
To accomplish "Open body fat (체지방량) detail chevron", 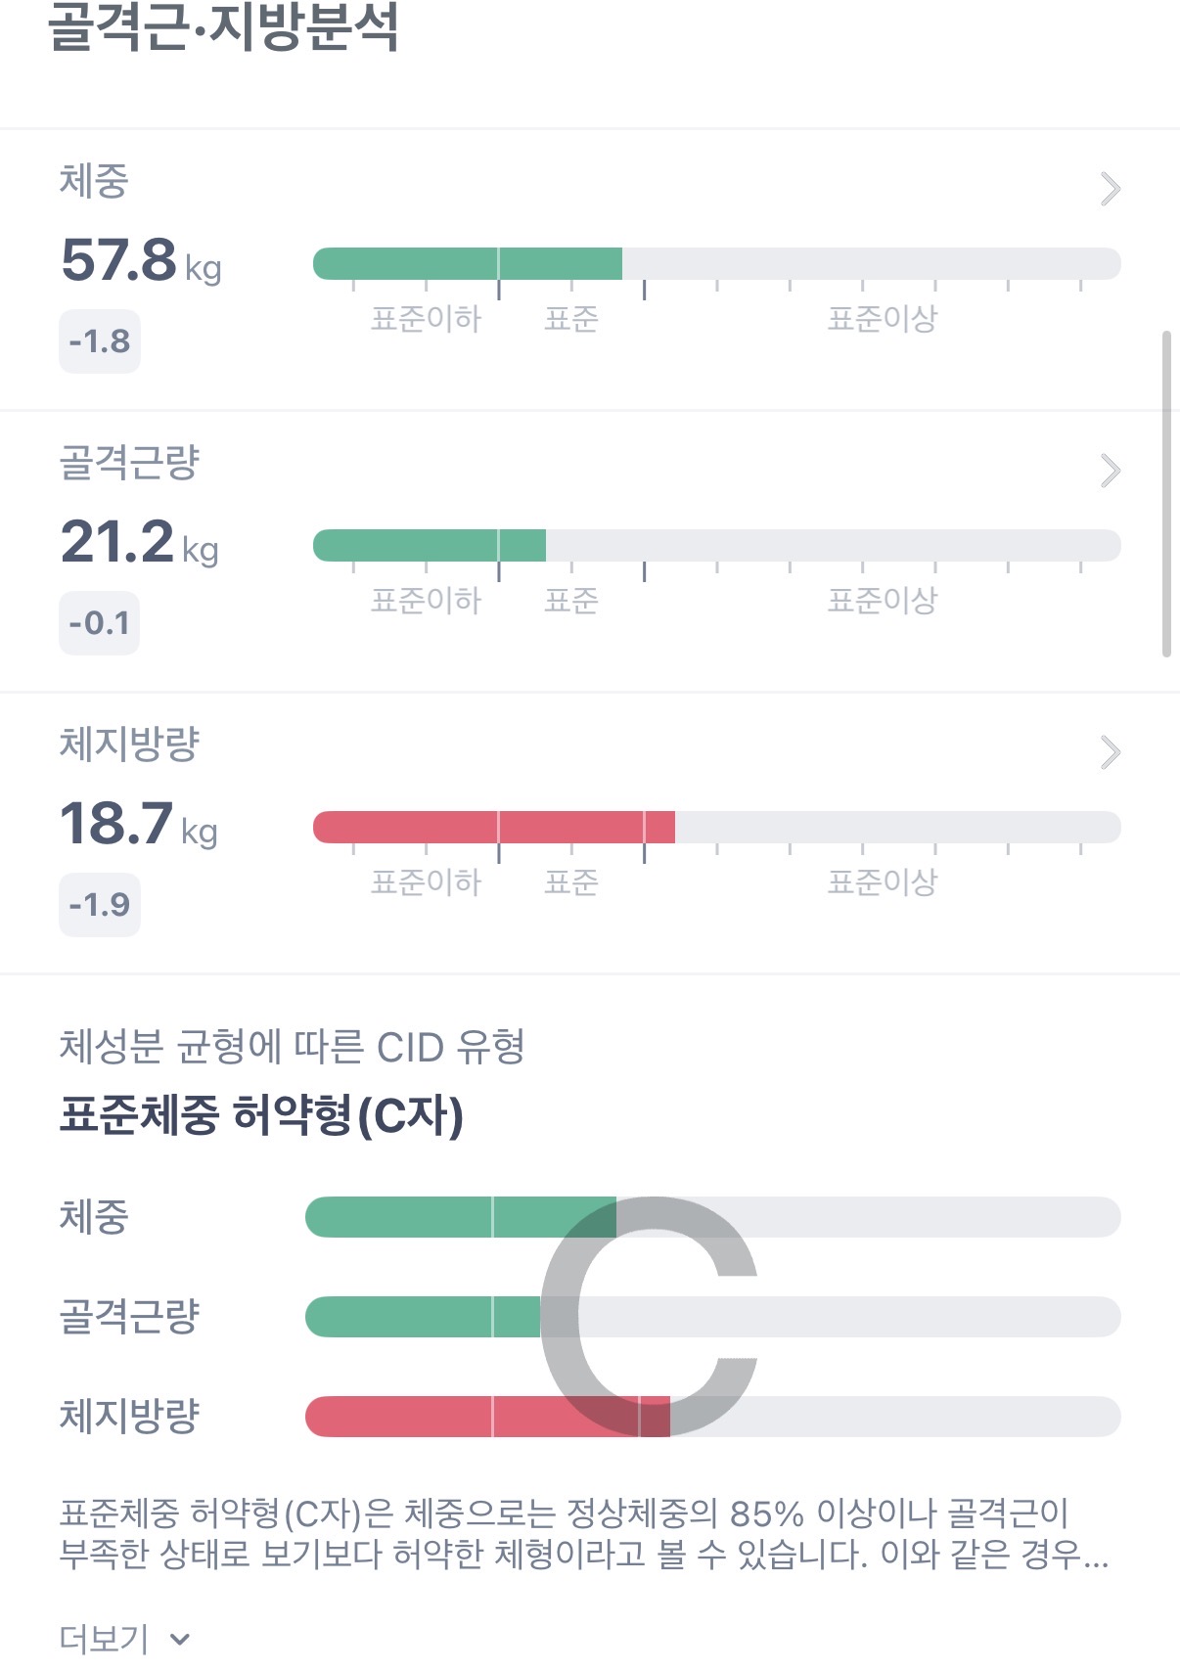I will [1110, 752].
